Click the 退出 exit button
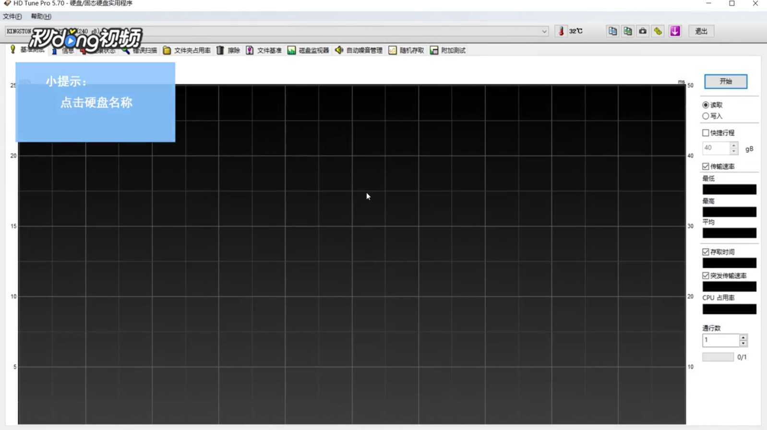 click(x=701, y=31)
